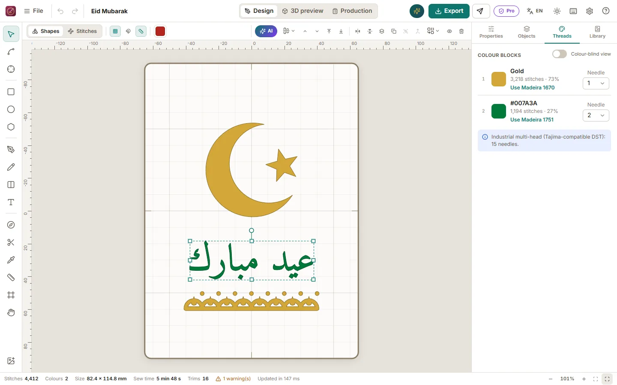
Task: Select the arrow selection tool
Action: [11, 34]
